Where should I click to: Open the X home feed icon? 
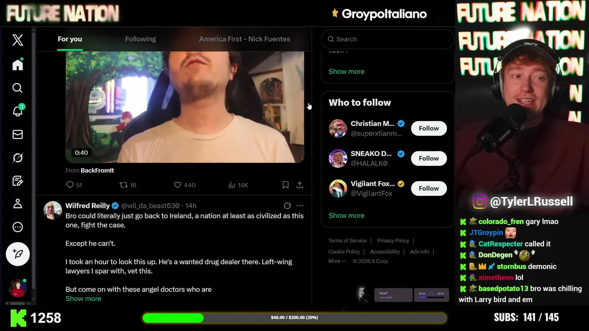pos(17,65)
